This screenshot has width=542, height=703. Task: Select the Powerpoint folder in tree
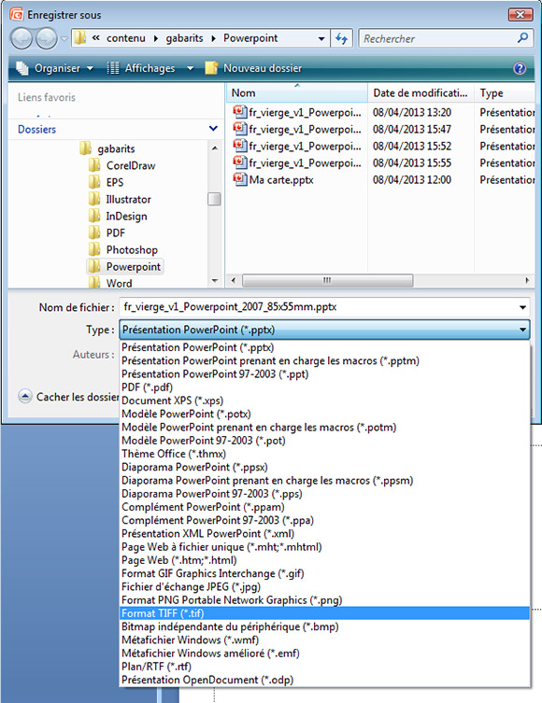point(124,266)
